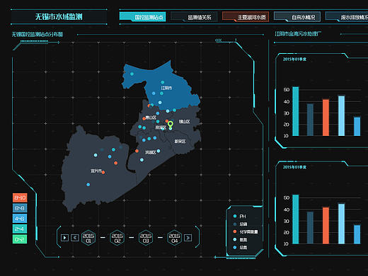Click the 江阴市金湾污水处理厂 panel heading
Viewport: 368px width, 276px height.
[298, 34]
